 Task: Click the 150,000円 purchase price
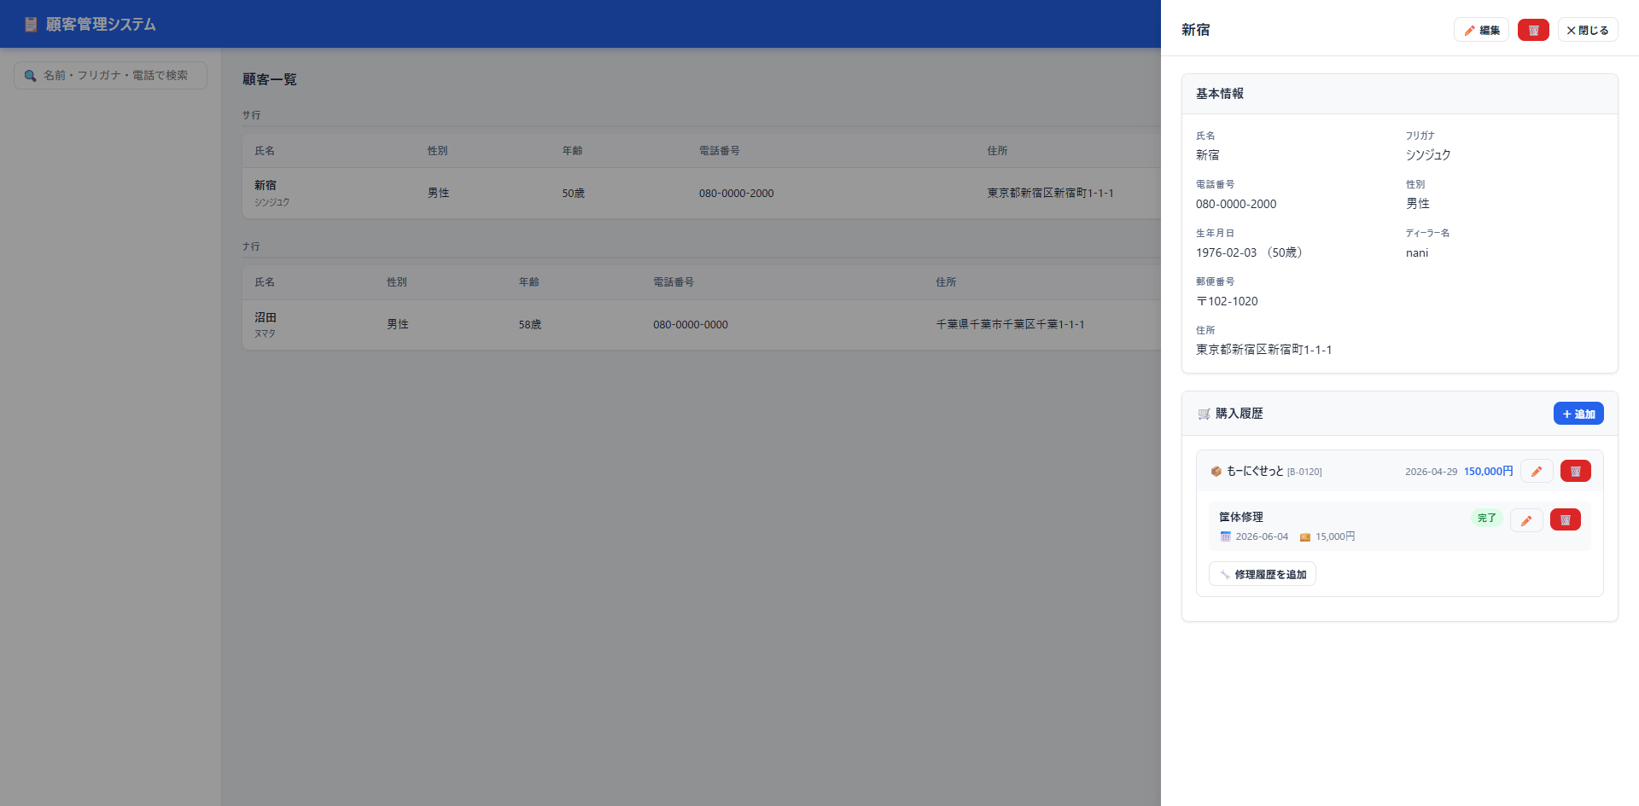pyautogui.click(x=1489, y=472)
